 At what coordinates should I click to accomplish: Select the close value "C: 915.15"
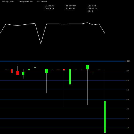point(49,9)
